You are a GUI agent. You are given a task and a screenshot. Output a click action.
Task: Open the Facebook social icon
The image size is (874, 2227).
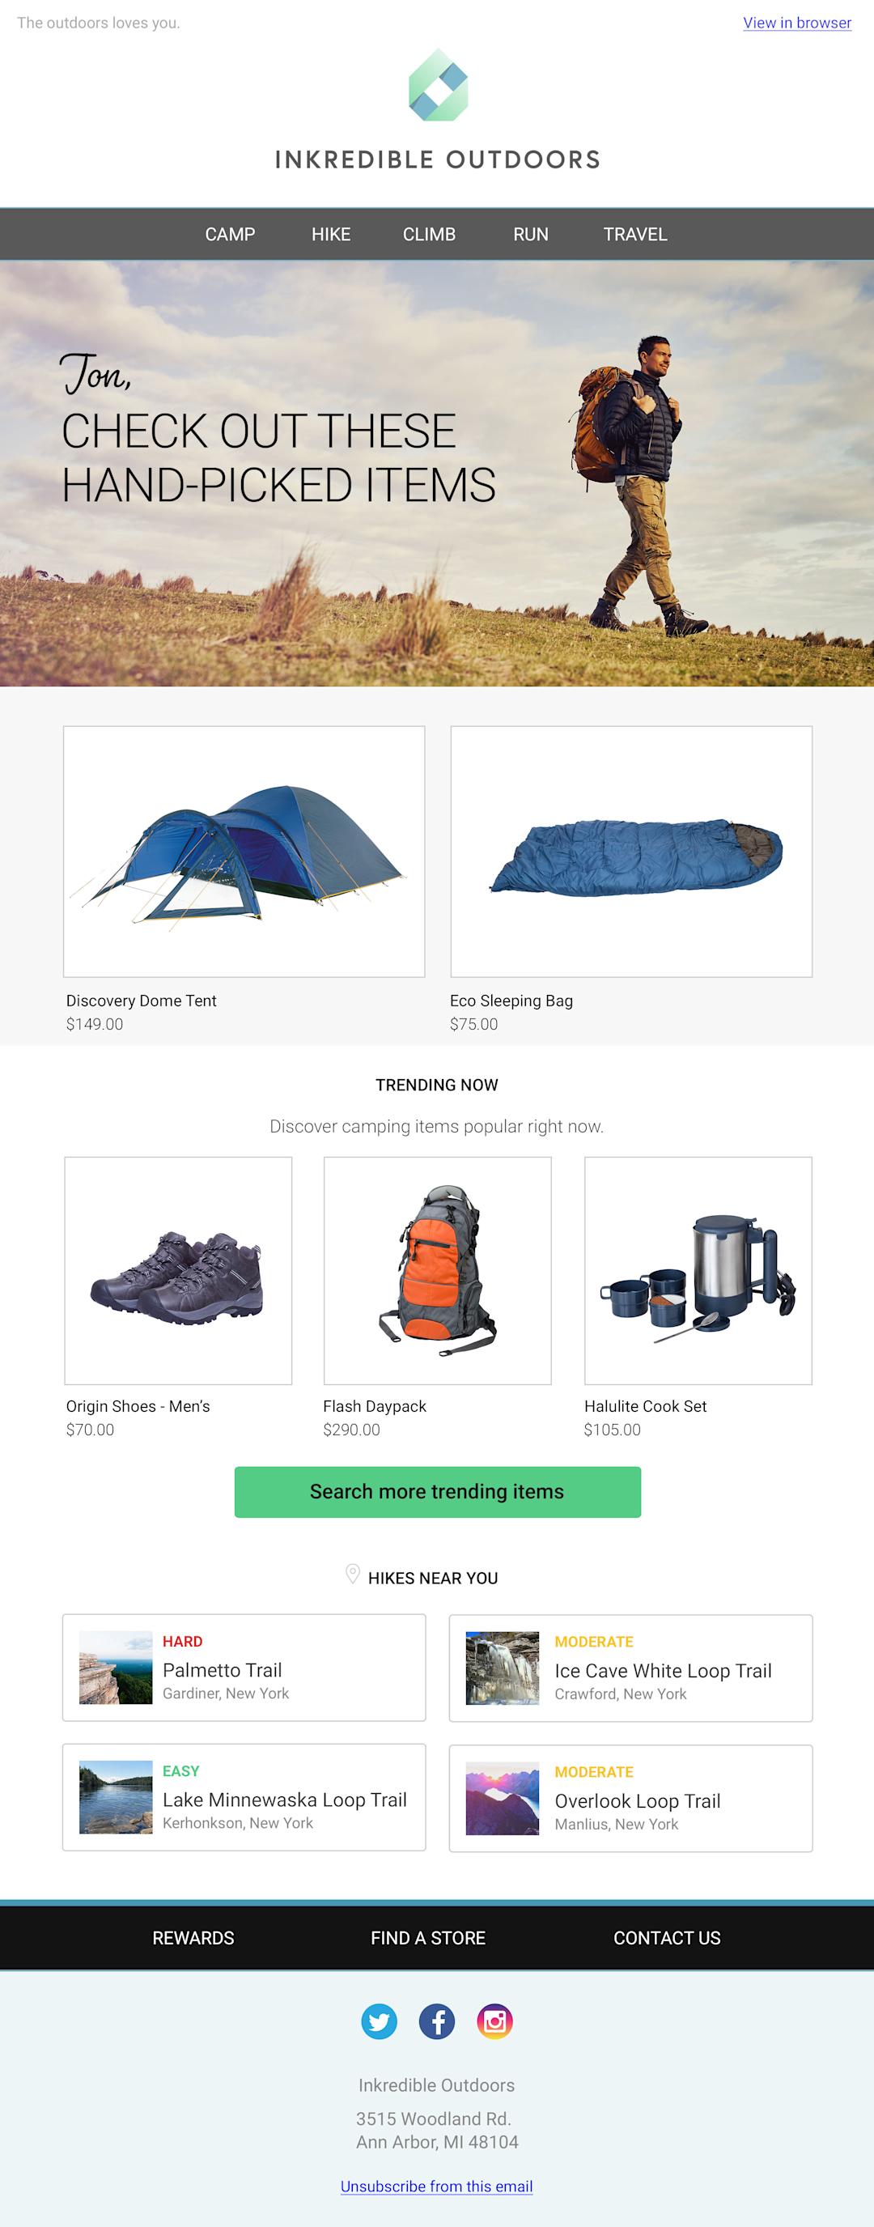click(x=436, y=2021)
